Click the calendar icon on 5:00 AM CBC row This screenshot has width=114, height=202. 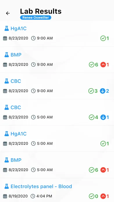[x=5, y=117]
